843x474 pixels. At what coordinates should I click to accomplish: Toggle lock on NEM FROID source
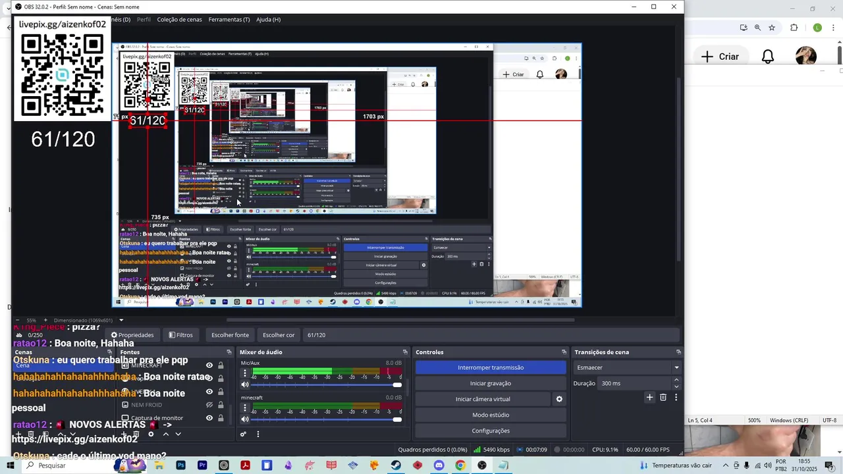[x=221, y=405]
